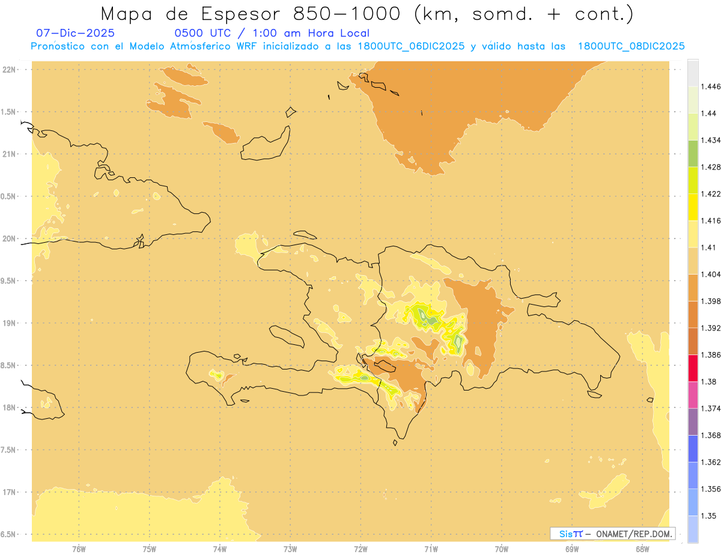The image size is (721, 557).
Task: Click the colorbar value '1.356'
Action: point(711,489)
